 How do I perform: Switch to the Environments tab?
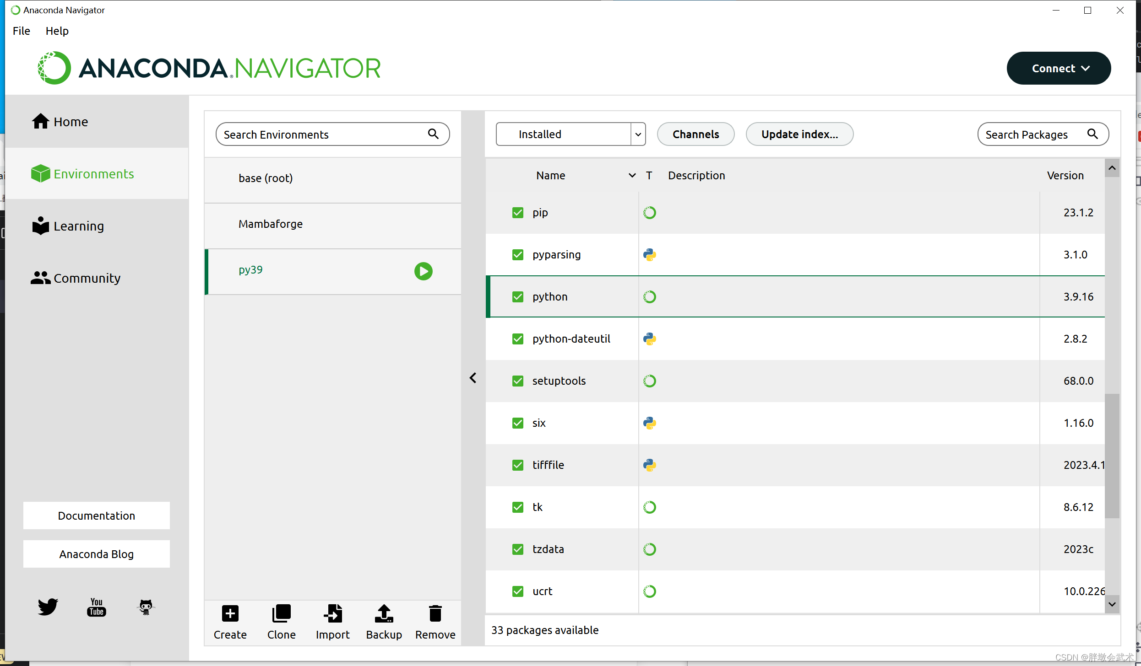pos(97,174)
